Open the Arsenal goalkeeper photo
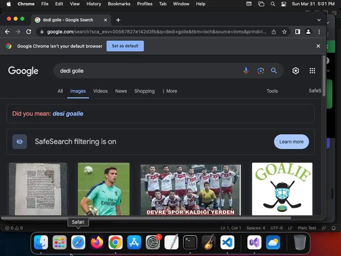Image resolution: width=341 pixels, height=256 pixels. (x=104, y=189)
